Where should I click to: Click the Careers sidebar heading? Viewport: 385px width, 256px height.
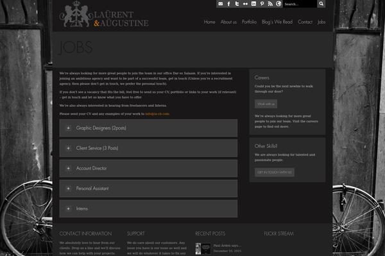pos(262,77)
